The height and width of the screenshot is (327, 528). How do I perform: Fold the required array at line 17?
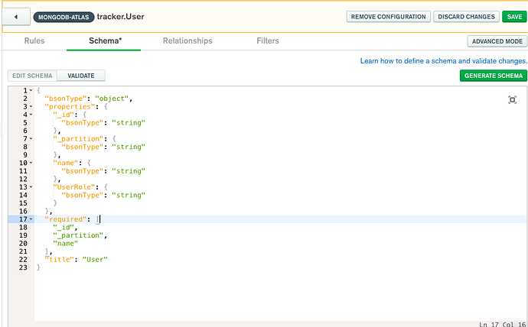31,219
